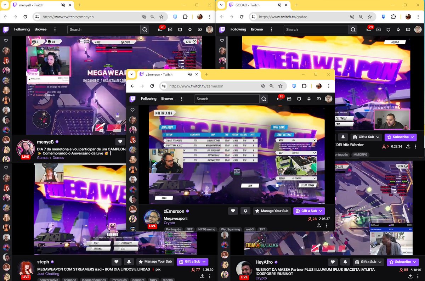Click Games + Demos link under menyeB
425x281 pixels.
pyautogui.click(x=51, y=158)
